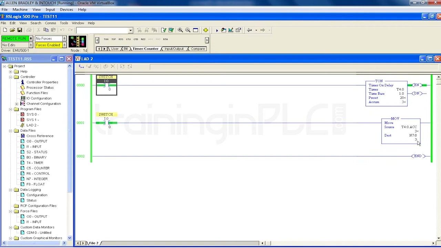Expand the Help folder in project tree
The width and height of the screenshot is (441, 248).
click(x=11, y=72)
